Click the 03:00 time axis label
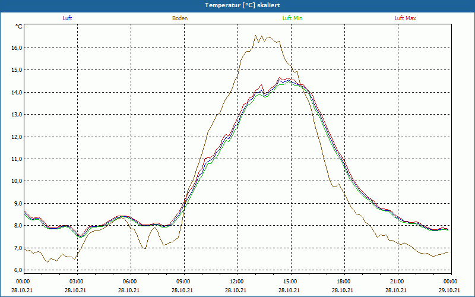The width and height of the screenshot is (475, 297). point(77,282)
